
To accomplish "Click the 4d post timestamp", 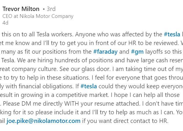I will tap(6, 23).
